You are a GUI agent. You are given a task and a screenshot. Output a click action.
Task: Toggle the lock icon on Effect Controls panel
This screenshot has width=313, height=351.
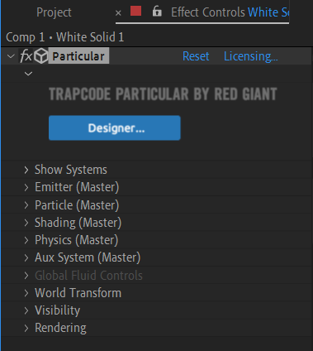157,12
